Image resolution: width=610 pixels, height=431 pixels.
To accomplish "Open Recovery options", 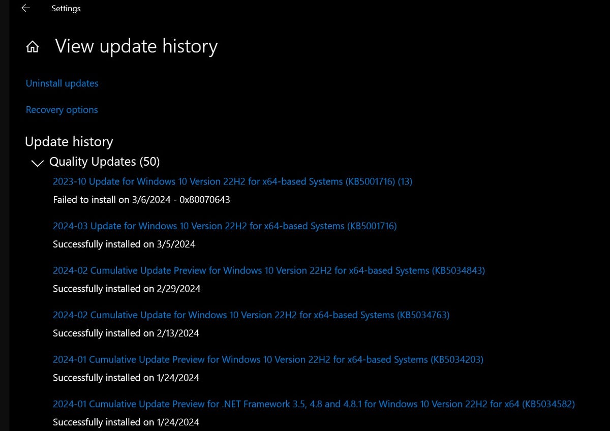I will 62,109.
